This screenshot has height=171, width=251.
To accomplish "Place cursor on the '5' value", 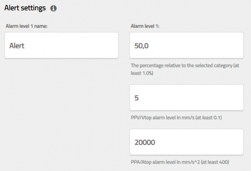I will tap(136, 98).
